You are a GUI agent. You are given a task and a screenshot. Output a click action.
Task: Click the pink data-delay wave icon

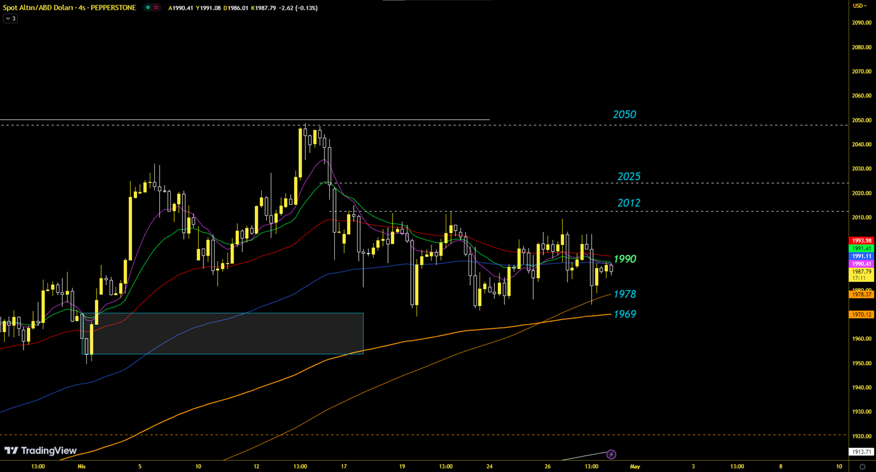(156, 8)
